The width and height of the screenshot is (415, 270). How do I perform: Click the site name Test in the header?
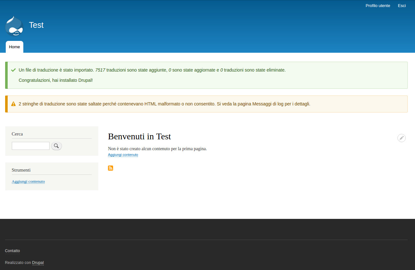(x=36, y=25)
